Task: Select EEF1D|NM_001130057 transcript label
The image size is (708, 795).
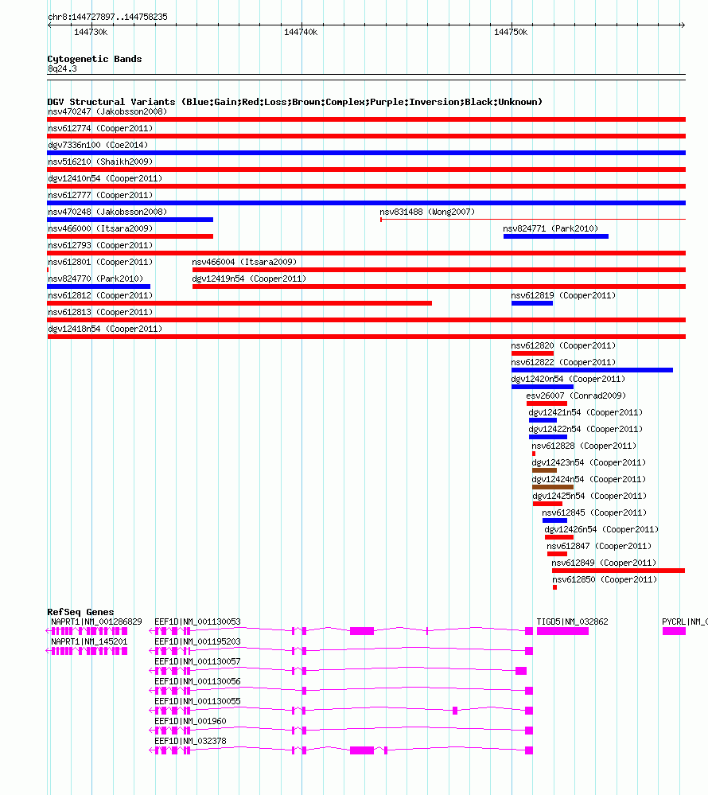Action: (197, 661)
